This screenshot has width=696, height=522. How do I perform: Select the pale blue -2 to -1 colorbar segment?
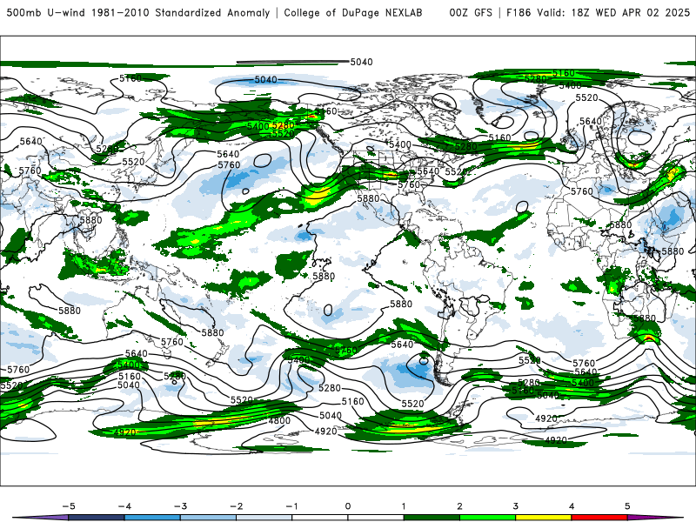point(264,518)
